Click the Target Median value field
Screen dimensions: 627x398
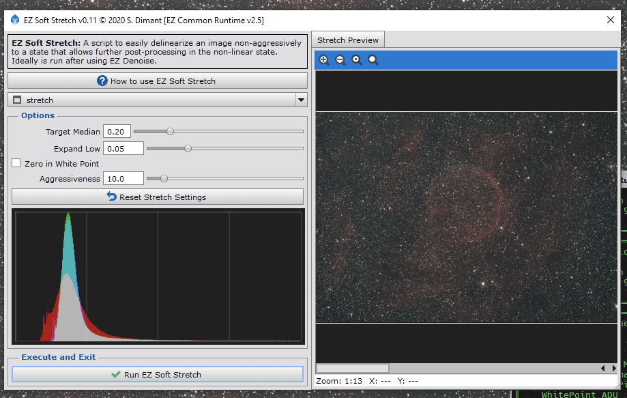tap(117, 131)
